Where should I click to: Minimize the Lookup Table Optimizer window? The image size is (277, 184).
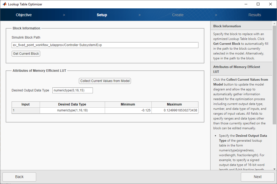click(246, 4)
